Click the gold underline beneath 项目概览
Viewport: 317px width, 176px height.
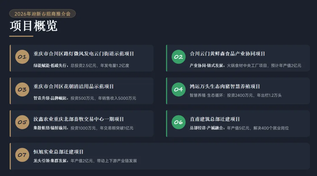[x=21, y=36]
